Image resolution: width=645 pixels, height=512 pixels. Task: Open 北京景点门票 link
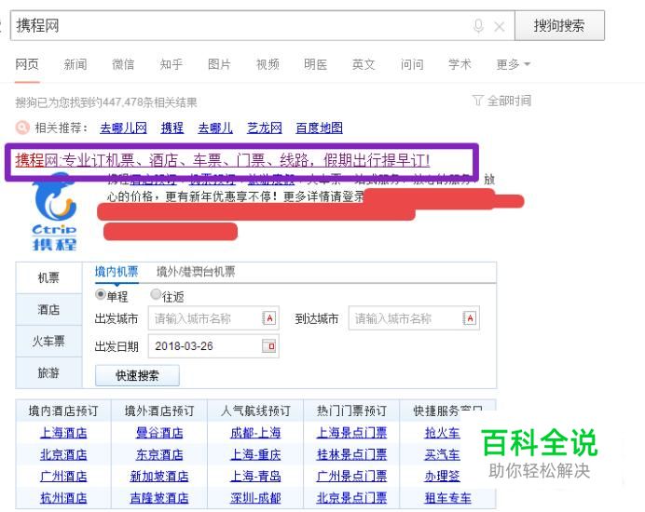351,498
